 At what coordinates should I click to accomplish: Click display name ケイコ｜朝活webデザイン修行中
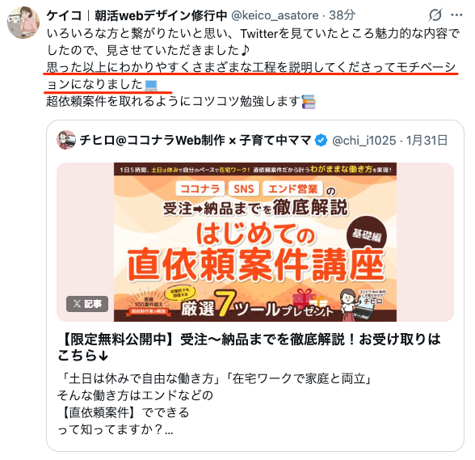point(137,15)
